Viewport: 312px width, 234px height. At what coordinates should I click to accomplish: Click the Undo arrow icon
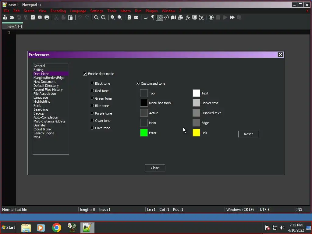(80, 17)
